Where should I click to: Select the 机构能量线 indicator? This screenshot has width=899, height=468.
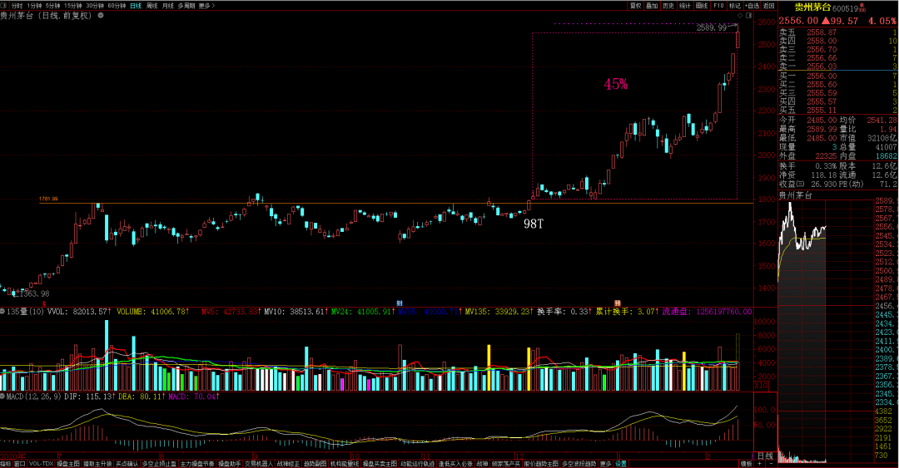345,463
